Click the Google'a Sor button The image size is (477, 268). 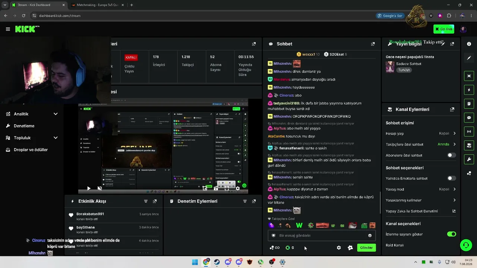pyautogui.click(x=390, y=16)
